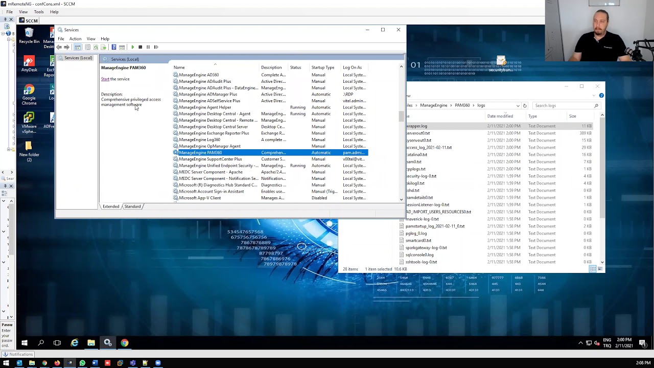Open Chrome from the remote taskbar

pos(124,343)
